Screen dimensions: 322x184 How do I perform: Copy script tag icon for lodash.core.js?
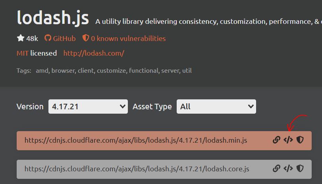(x=288, y=169)
